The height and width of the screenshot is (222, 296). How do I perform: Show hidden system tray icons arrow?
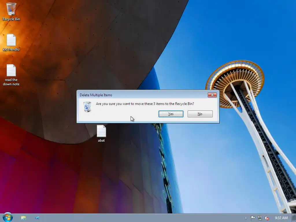246,218
